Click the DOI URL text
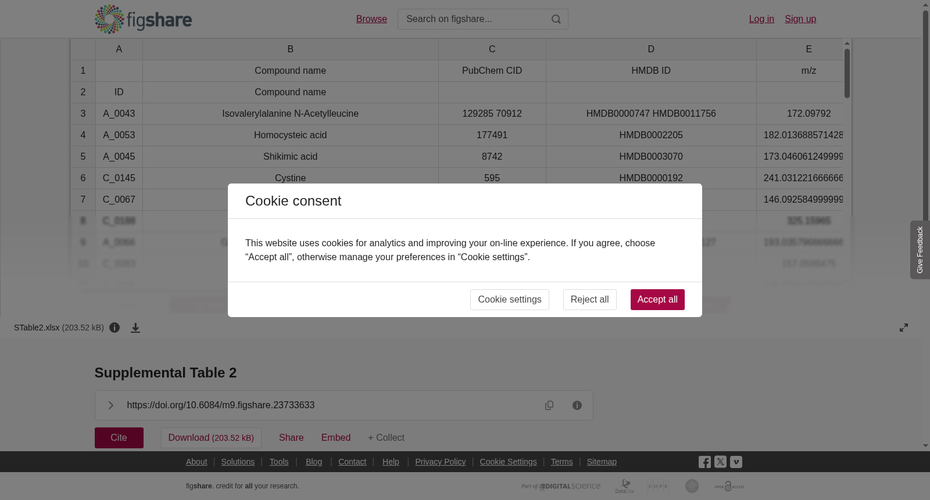 click(221, 405)
